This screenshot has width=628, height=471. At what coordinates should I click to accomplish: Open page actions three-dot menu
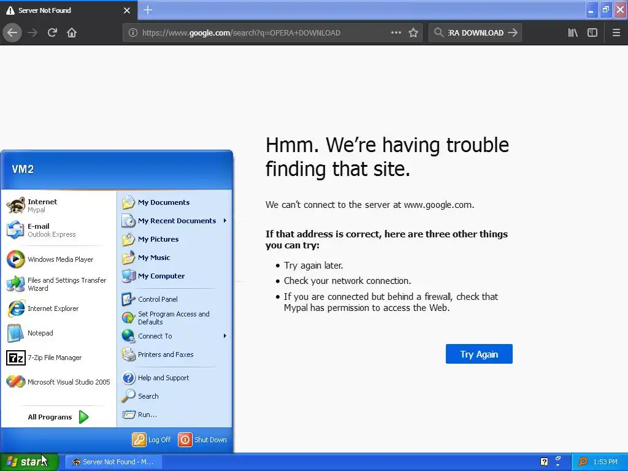396,33
